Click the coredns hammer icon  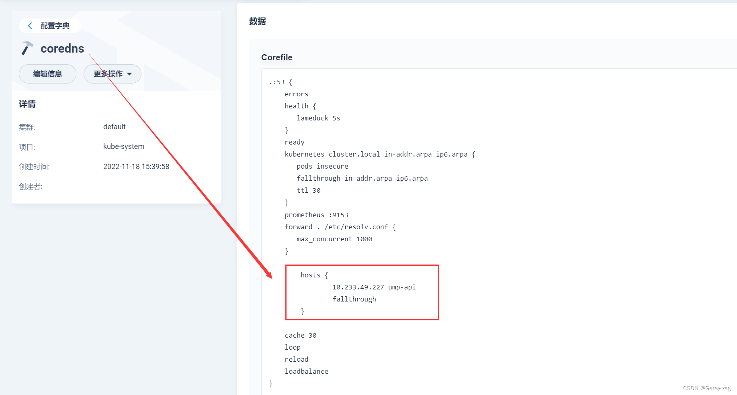coord(27,48)
